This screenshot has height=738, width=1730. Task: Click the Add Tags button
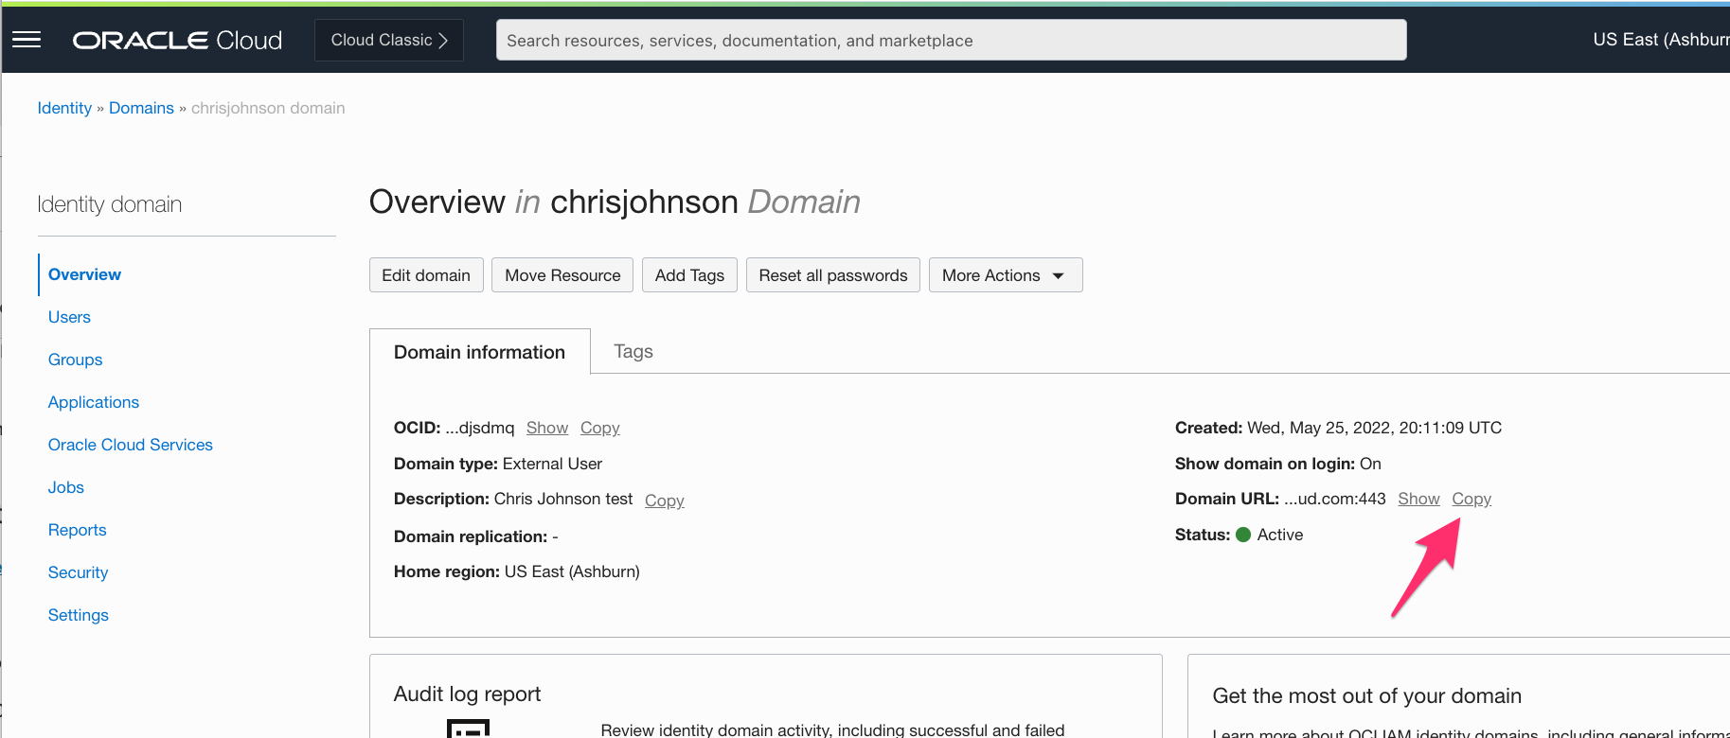pos(689,275)
